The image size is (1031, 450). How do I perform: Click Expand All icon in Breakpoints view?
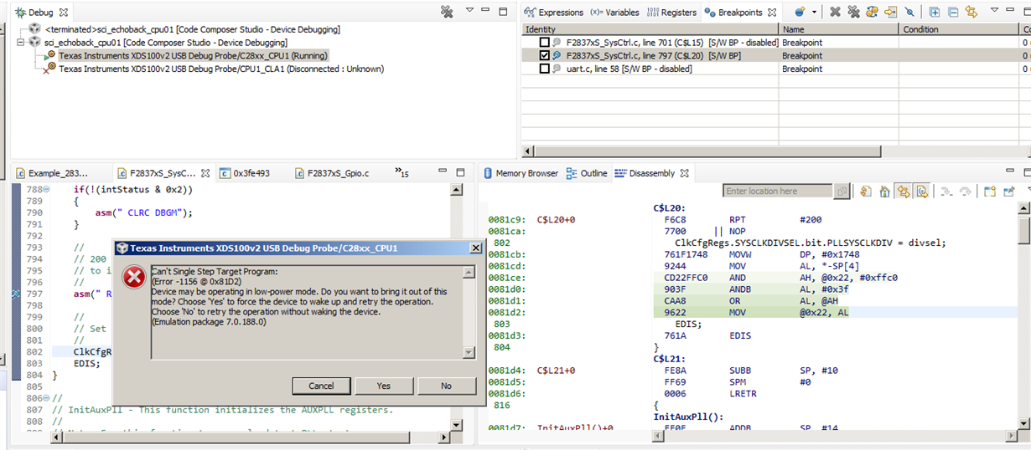click(934, 12)
